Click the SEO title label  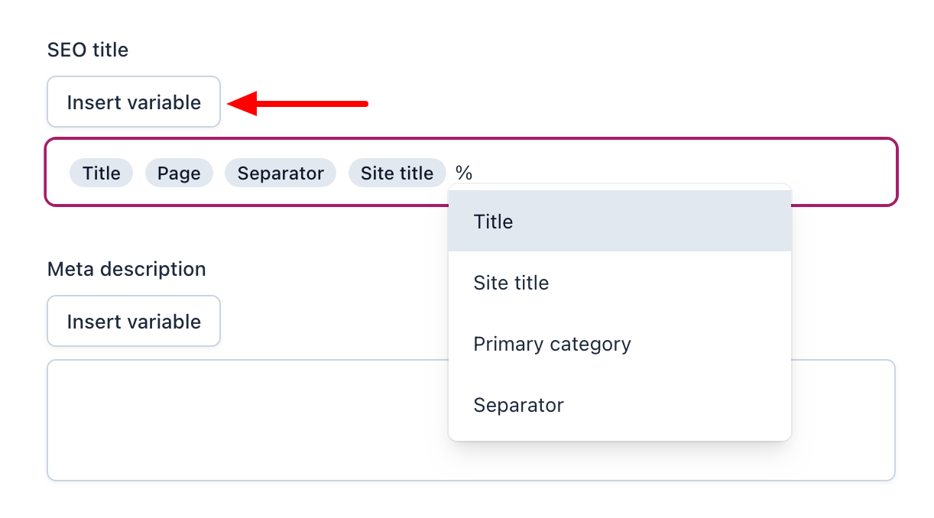point(88,50)
